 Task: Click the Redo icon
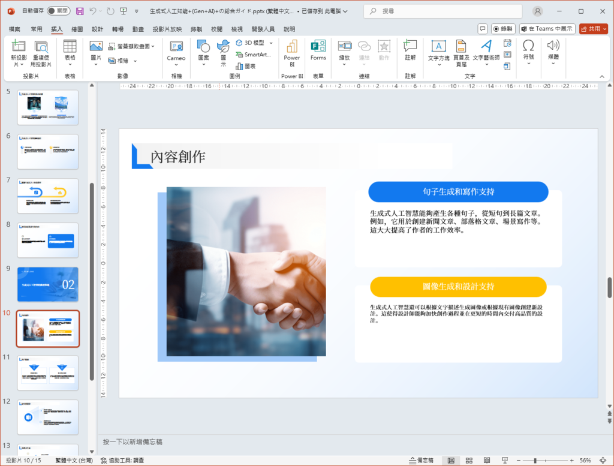[110, 11]
